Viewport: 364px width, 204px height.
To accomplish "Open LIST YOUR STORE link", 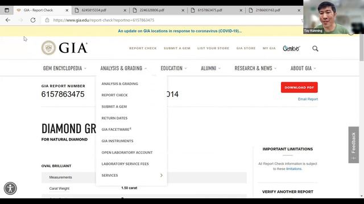I will (x=213, y=48).
